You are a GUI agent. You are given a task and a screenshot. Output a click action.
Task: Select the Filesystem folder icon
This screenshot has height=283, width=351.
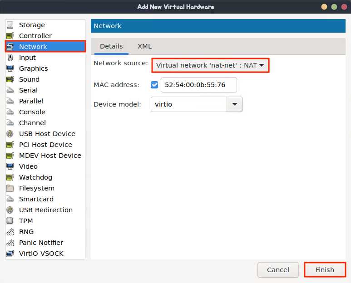10,188
